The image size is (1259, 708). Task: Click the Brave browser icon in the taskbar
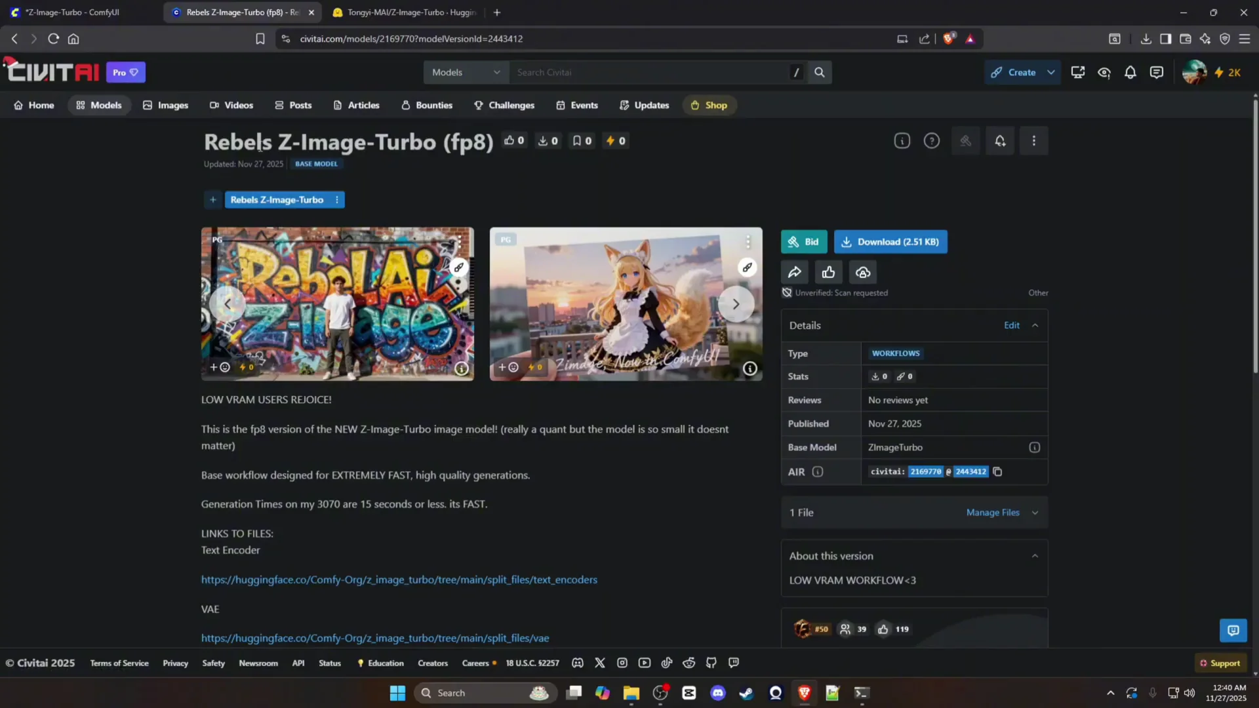click(804, 692)
